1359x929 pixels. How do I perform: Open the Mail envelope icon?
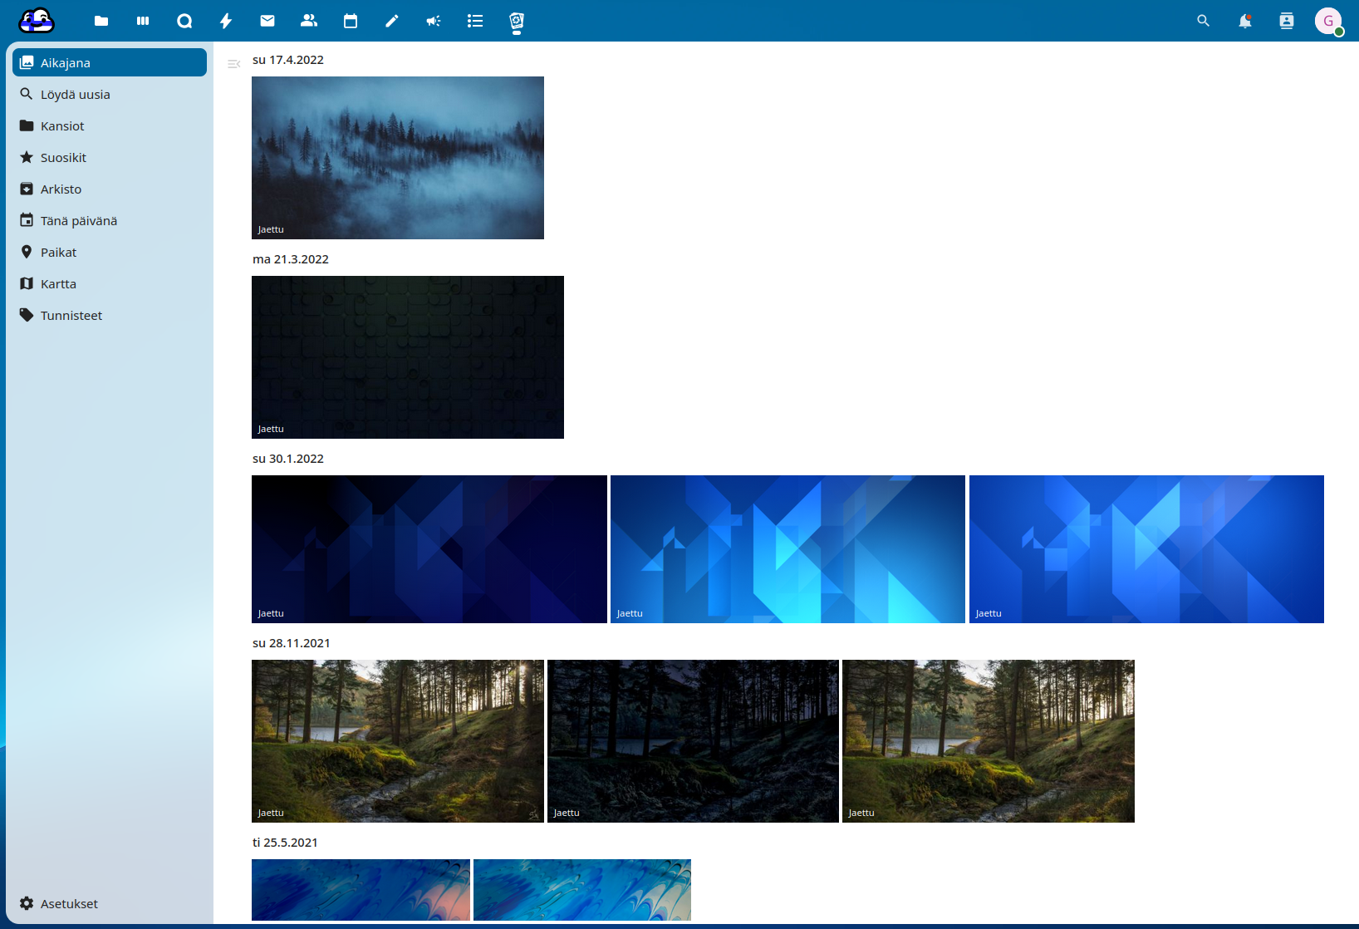[x=267, y=21]
